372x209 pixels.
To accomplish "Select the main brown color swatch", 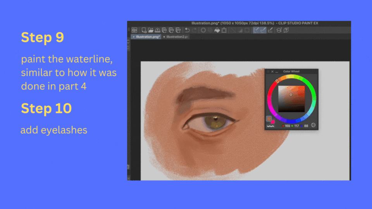I will coord(269,118).
